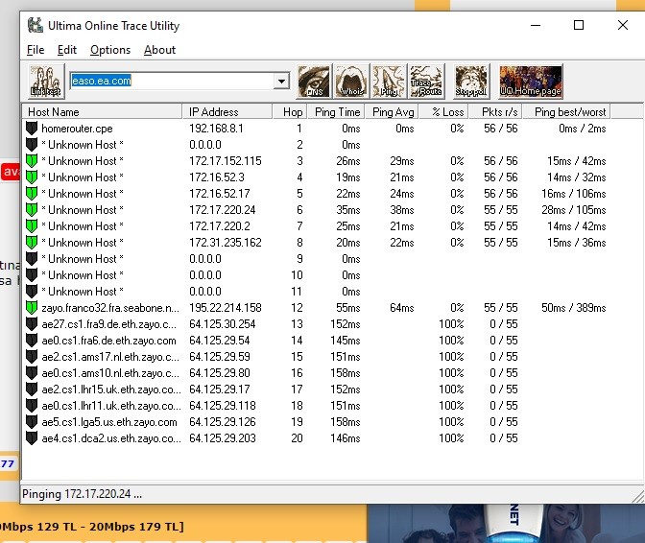Click shield icon of ae27.cs1.fra9 row
Screen dimensions: 645x543
tap(32, 324)
